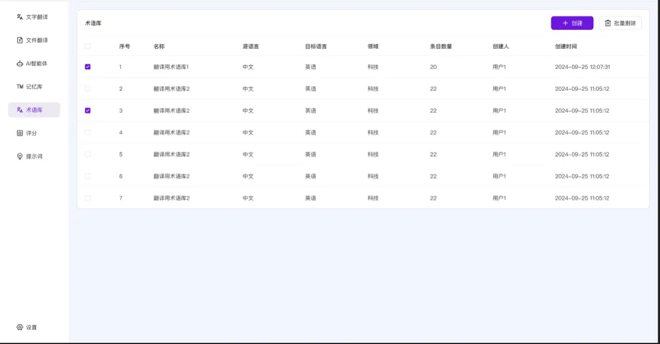Click the TM memory library icon
The width and height of the screenshot is (660, 344).
tap(20, 87)
